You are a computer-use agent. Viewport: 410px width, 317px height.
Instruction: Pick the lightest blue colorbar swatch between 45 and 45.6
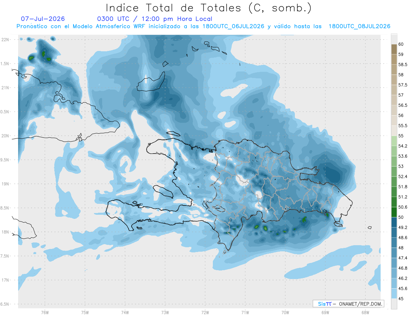click(x=394, y=293)
